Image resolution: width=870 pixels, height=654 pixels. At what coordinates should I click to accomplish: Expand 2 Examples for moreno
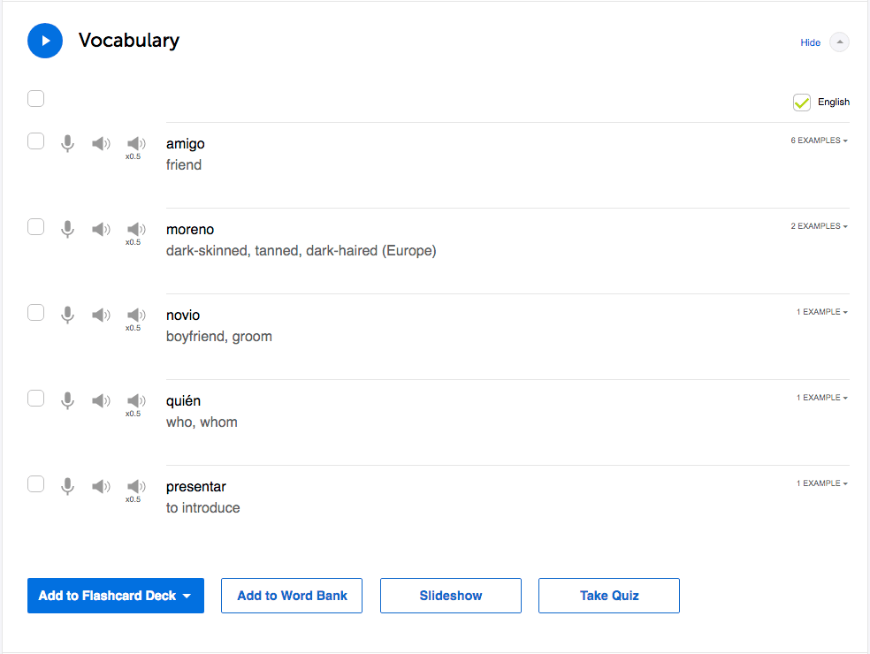click(819, 226)
